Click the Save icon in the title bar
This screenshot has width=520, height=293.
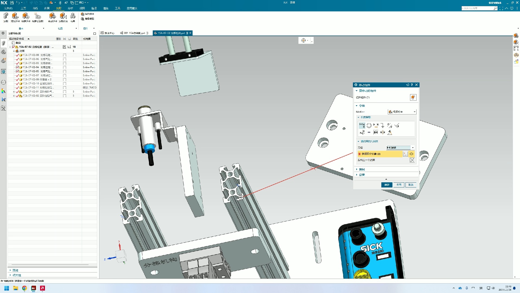coord(12,3)
